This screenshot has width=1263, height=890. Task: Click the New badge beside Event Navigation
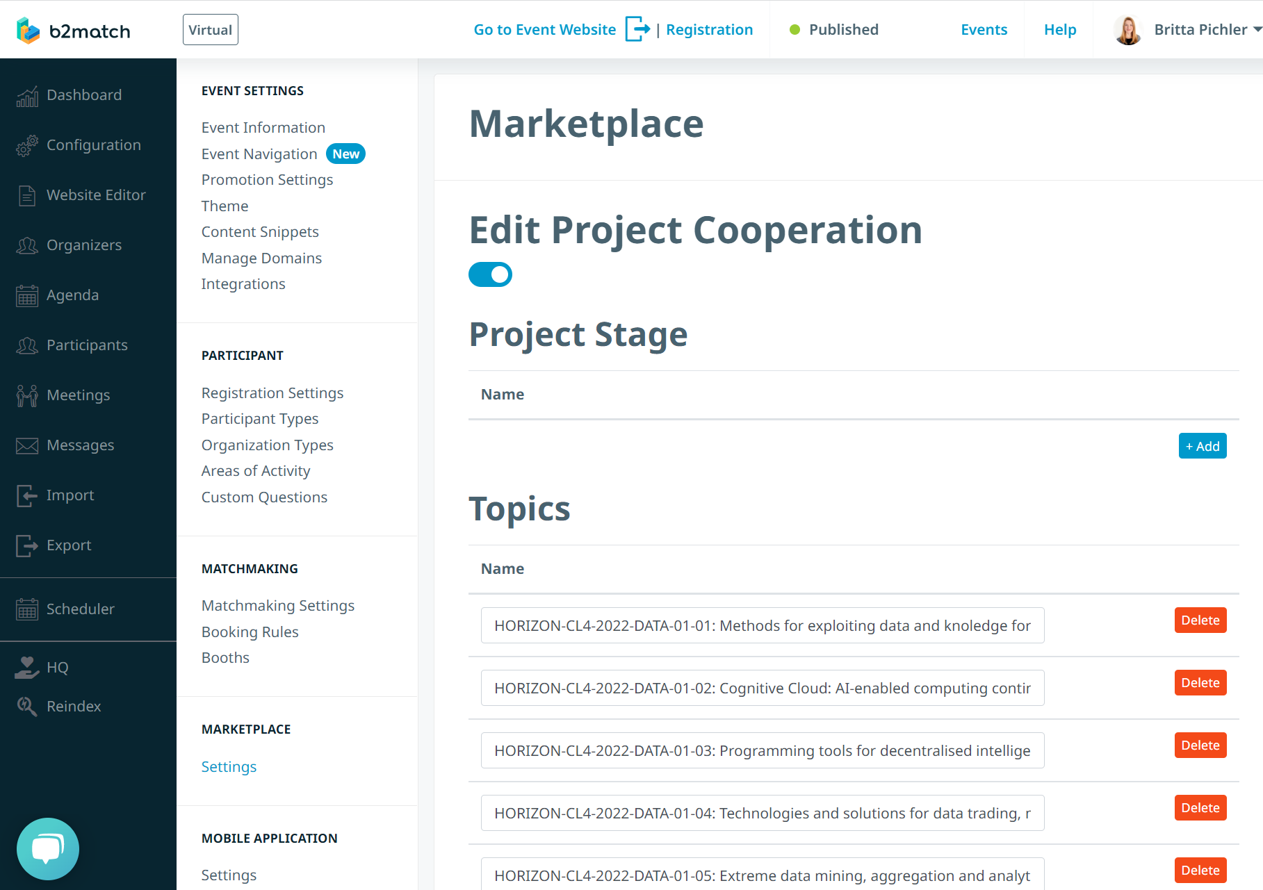click(x=345, y=154)
